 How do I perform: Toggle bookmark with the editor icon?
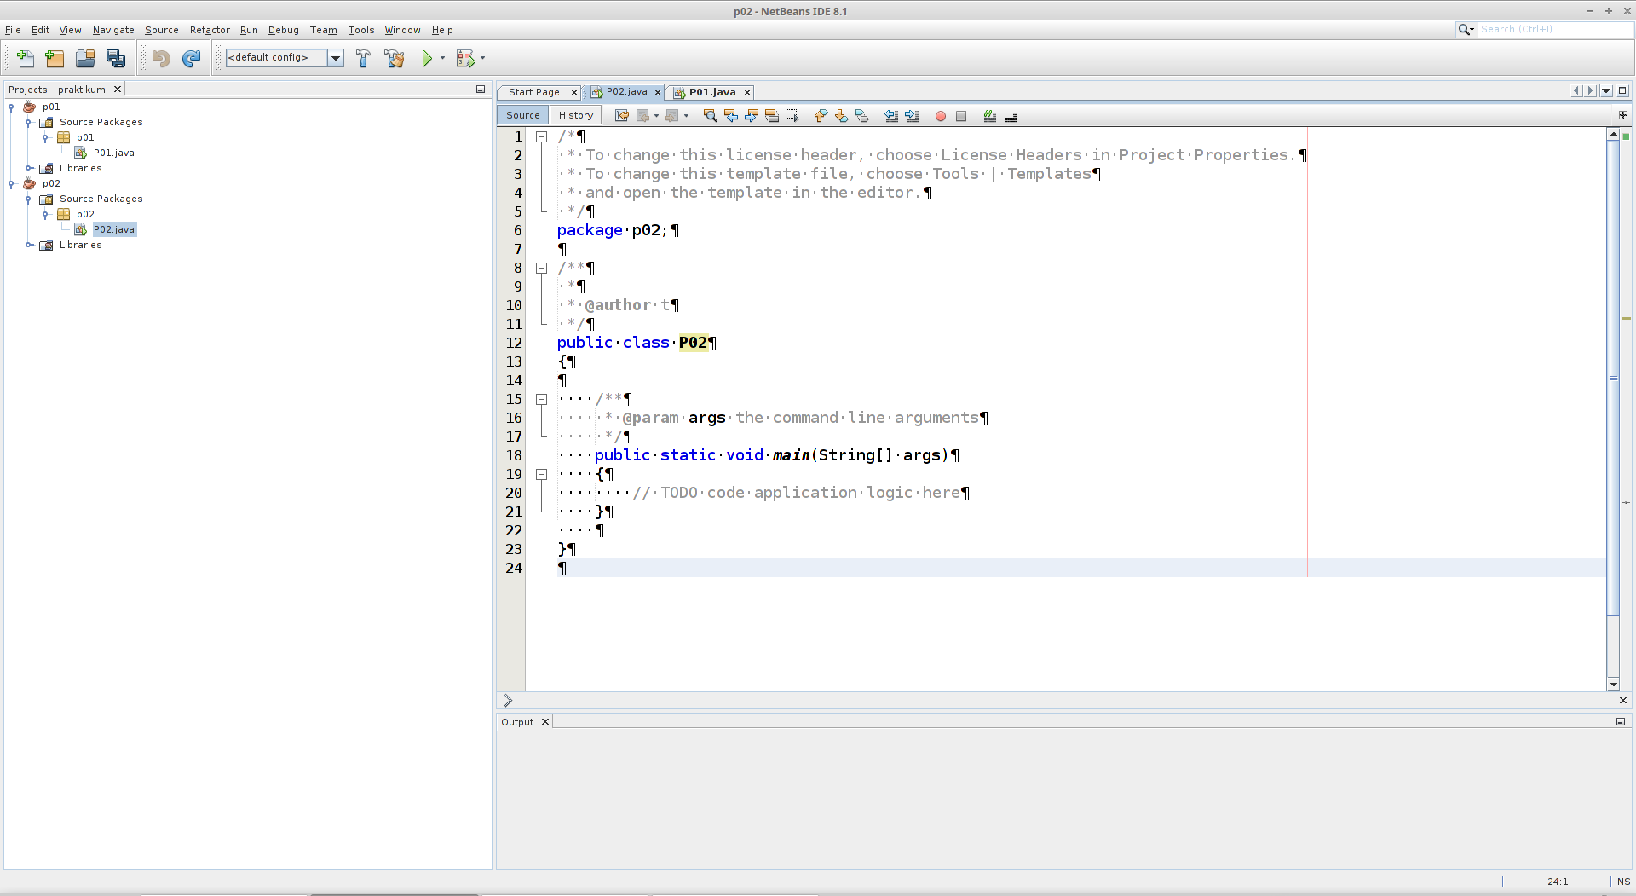861,116
